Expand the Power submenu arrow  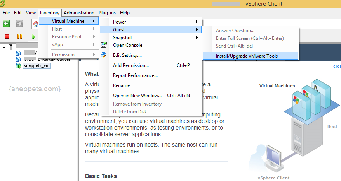point(197,22)
